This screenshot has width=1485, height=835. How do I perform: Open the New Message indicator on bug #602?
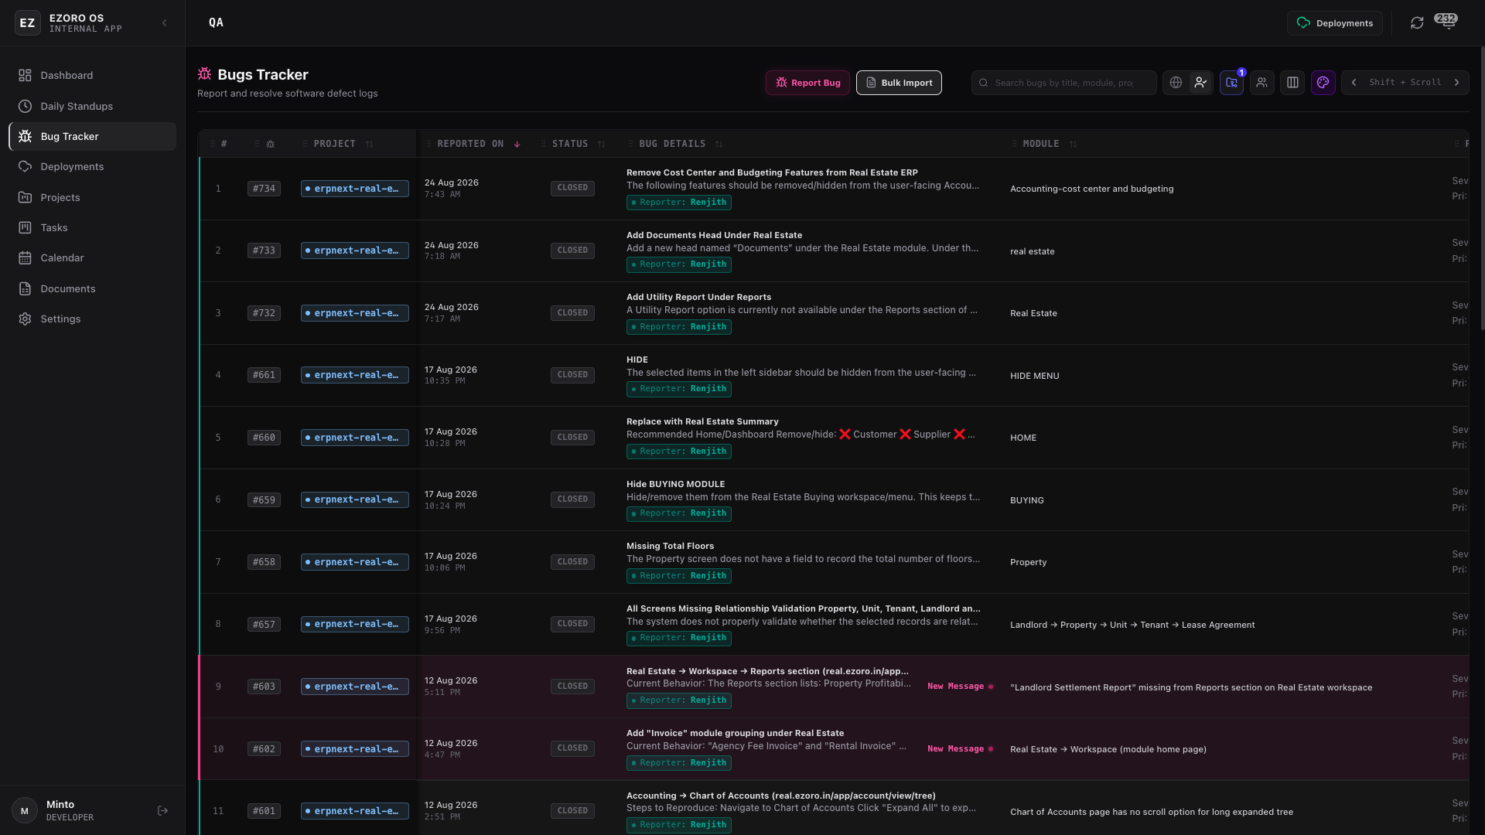coord(960,749)
